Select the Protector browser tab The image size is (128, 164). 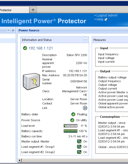coord(14,10)
